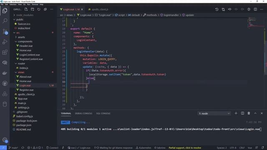
Task: Open the Extensions view icon
Action: tap(5, 52)
